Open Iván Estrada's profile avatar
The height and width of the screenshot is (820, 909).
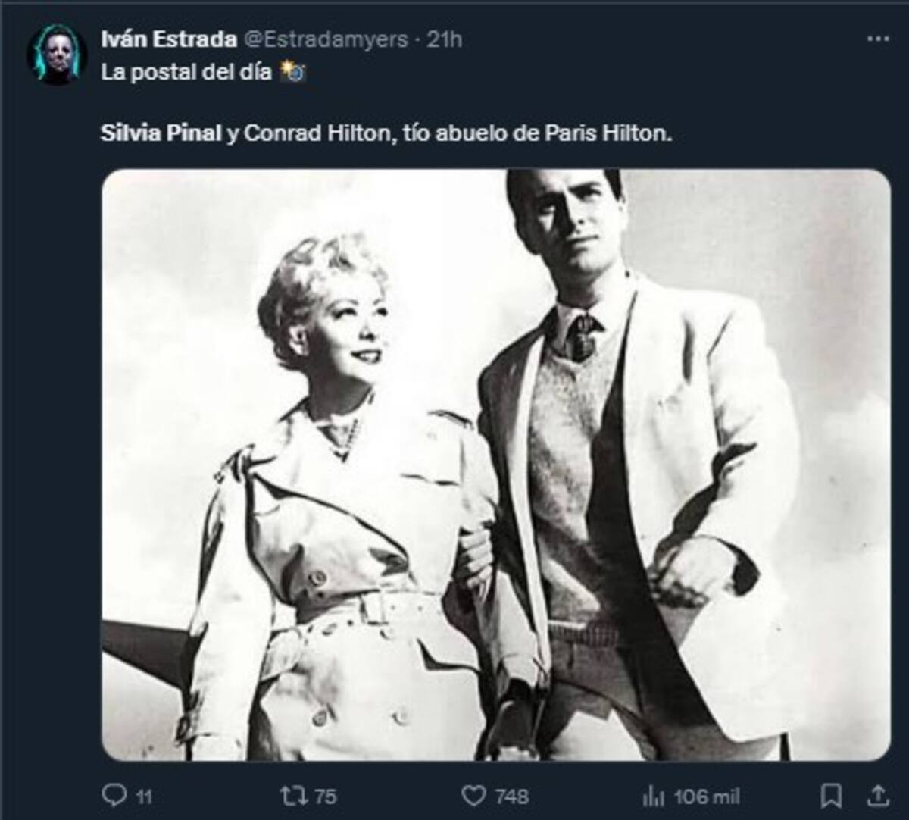click(56, 55)
